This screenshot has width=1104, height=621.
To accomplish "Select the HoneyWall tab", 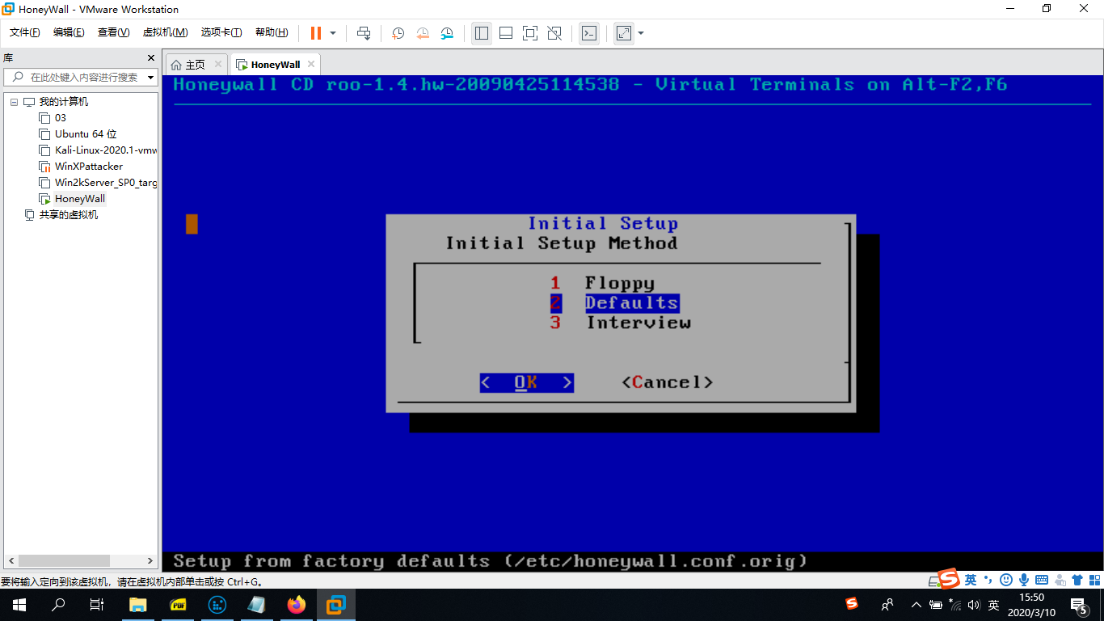I will tap(275, 65).
